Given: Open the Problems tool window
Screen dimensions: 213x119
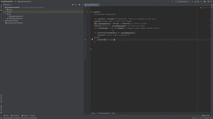Looking at the screenshot, I should pyautogui.click(x=15, y=115).
